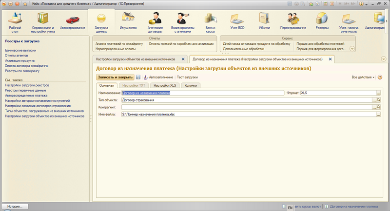390x211 pixels.
Task: Open help via the question mark icon
Action: click(x=380, y=77)
